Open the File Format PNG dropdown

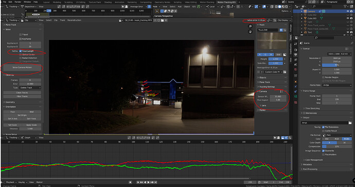coord(337,135)
